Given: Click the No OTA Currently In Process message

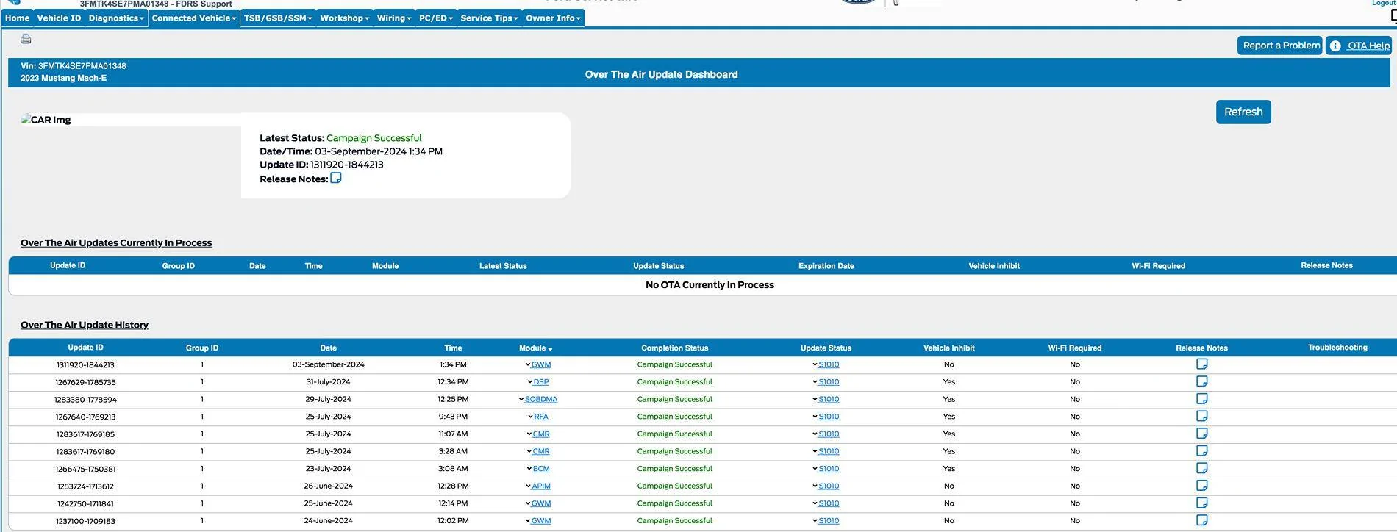Looking at the screenshot, I should coord(710,285).
